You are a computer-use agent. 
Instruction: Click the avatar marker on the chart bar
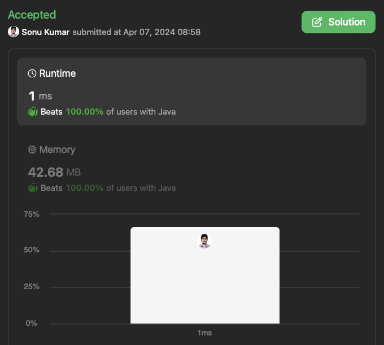coord(204,241)
